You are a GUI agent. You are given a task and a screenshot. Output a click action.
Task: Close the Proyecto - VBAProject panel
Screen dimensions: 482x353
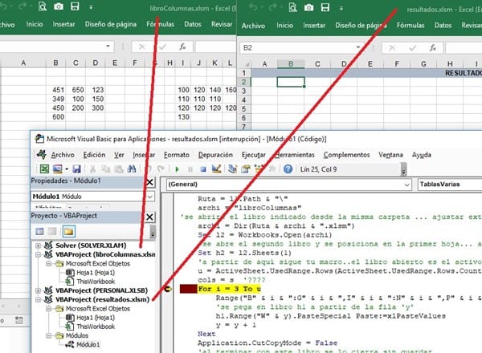click(x=149, y=217)
